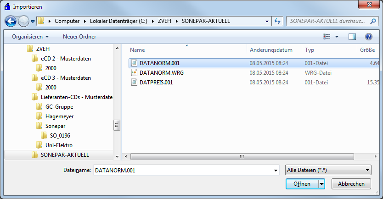Image resolution: width=383 pixels, height=199 pixels.
Task: Click the refresh address bar icon
Action: 277,21
